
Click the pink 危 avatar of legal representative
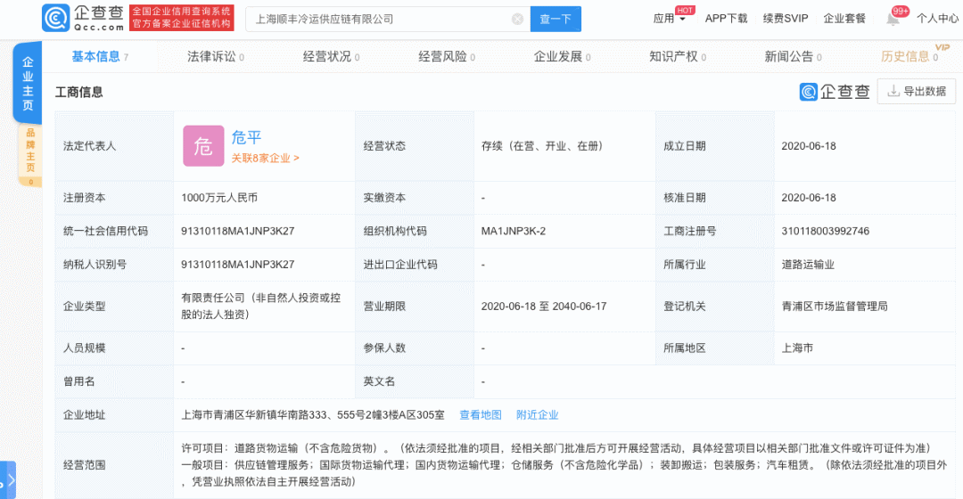click(x=203, y=146)
